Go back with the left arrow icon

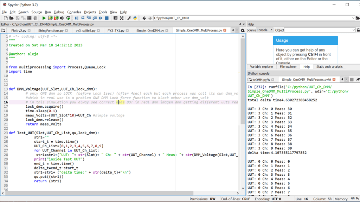144,18
